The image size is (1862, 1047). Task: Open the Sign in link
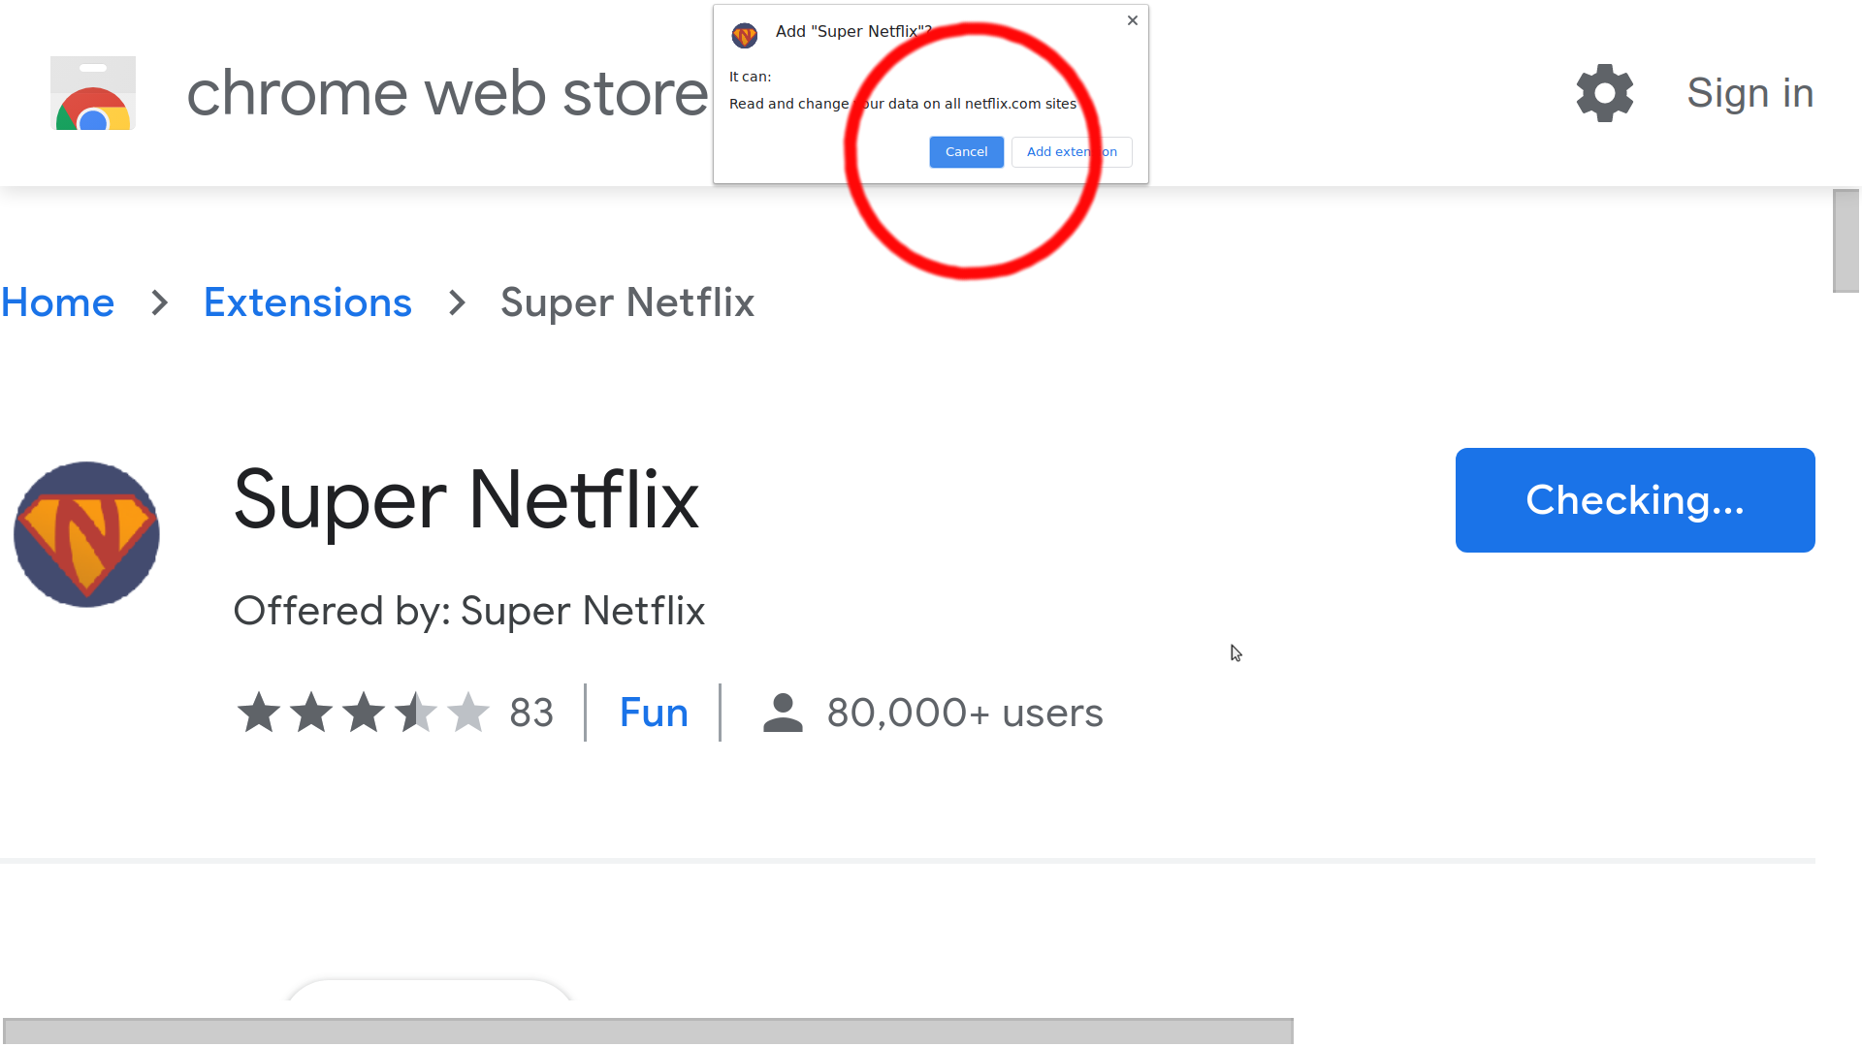click(x=1750, y=93)
